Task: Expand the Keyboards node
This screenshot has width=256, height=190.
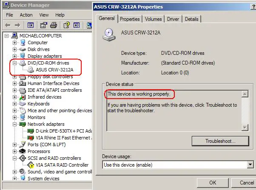Action: click(14, 104)
